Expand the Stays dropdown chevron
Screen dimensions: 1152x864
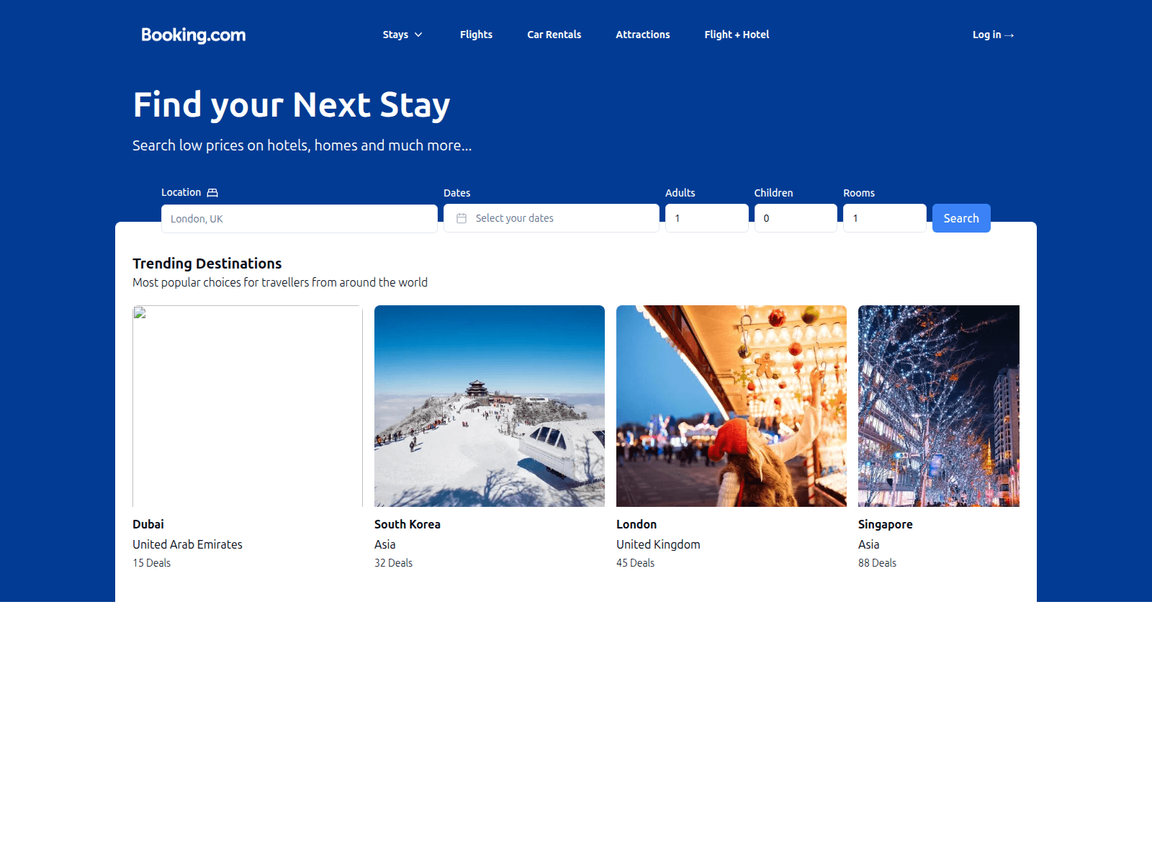(418, 35)
